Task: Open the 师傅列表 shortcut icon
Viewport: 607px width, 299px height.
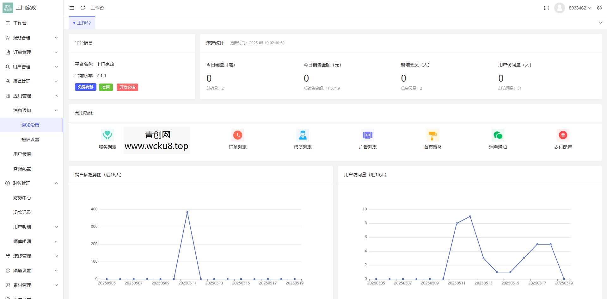Action: click(x=303, y=135)
